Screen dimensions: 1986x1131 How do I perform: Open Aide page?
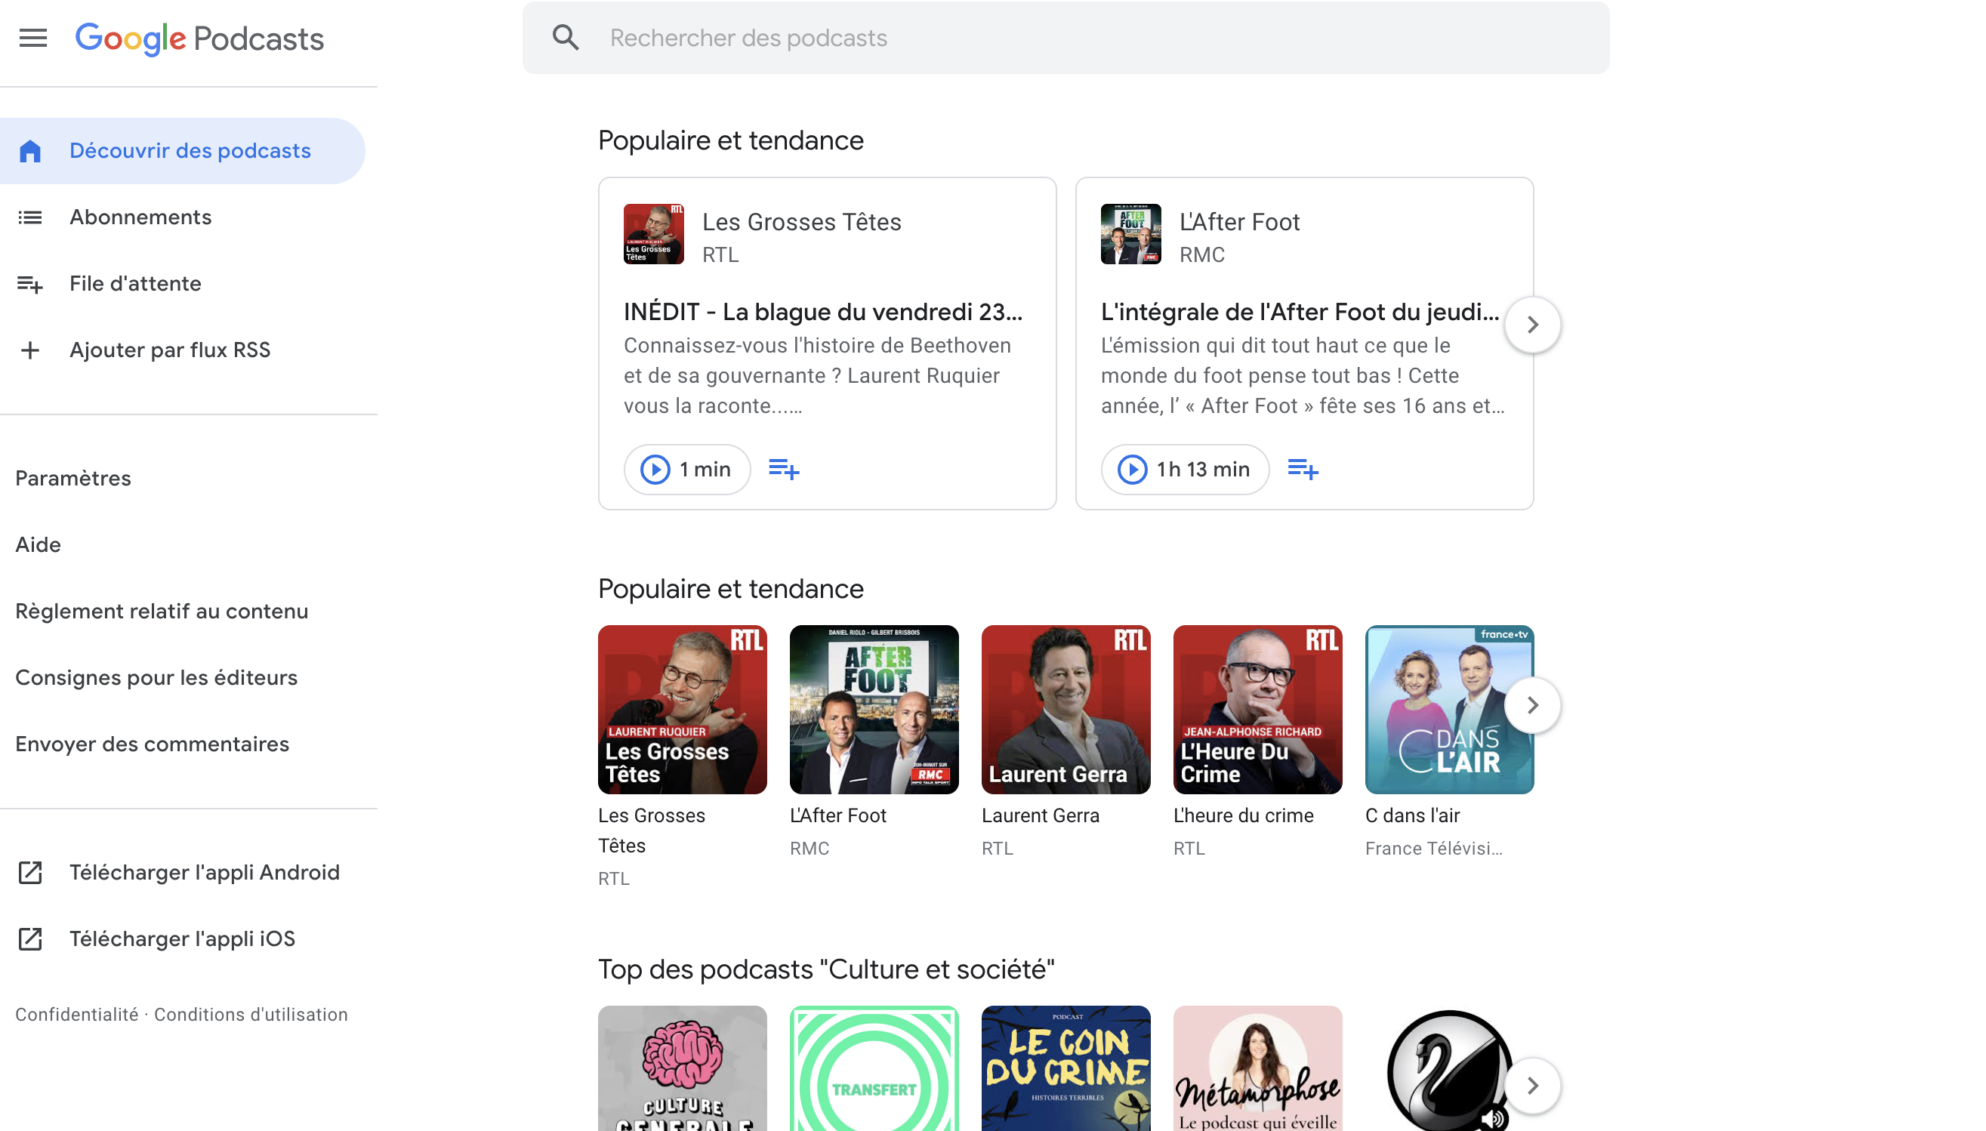click(38, 544)
